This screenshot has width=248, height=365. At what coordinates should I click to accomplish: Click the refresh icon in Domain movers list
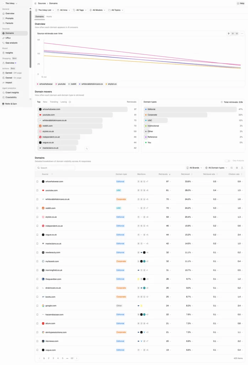87,149
